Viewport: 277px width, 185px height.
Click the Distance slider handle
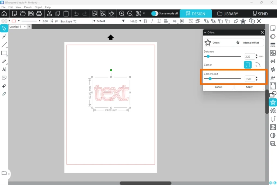(x=208, y=56)
